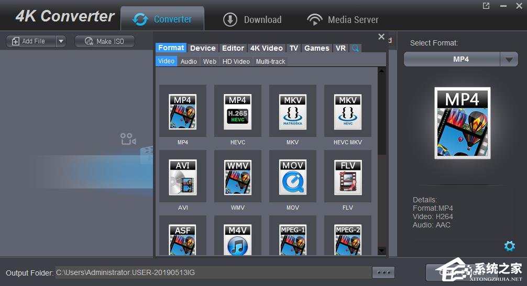This screenshot has width=527, height=286.
Task: Choose the HEVC H.265 format icon
Action: point(237,112)
